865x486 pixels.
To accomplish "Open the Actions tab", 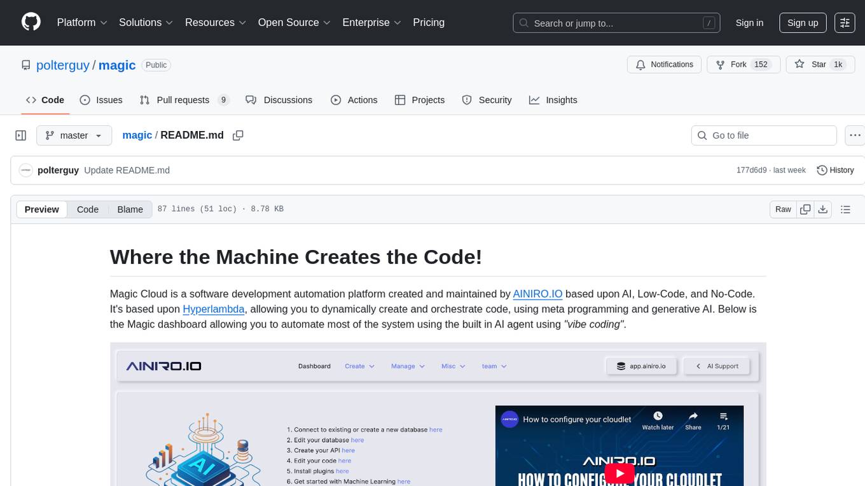I will (x=354, y=100).
